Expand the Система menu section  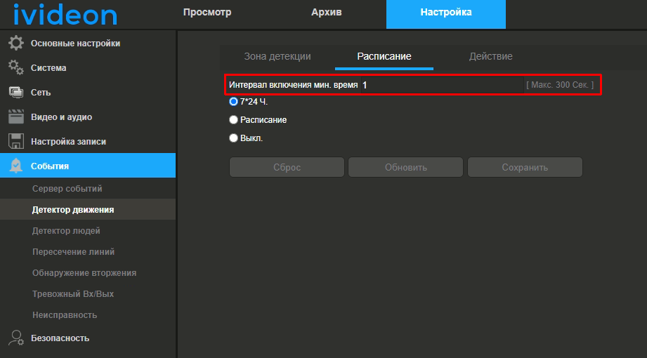pyautogui.click(x=88, y=67)
